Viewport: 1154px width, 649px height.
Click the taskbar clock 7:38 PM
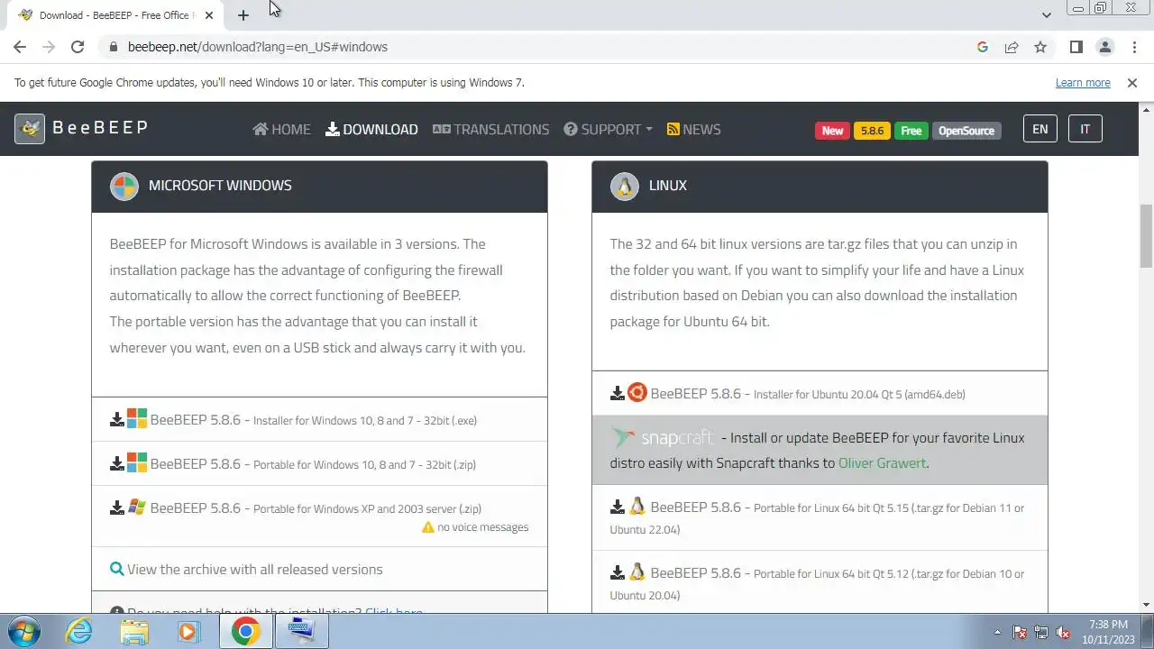tap(1108, 632)
